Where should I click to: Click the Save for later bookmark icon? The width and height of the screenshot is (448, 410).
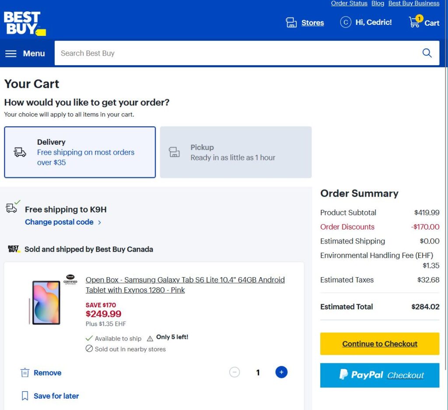pyautogui.click(x=25, y=396)
